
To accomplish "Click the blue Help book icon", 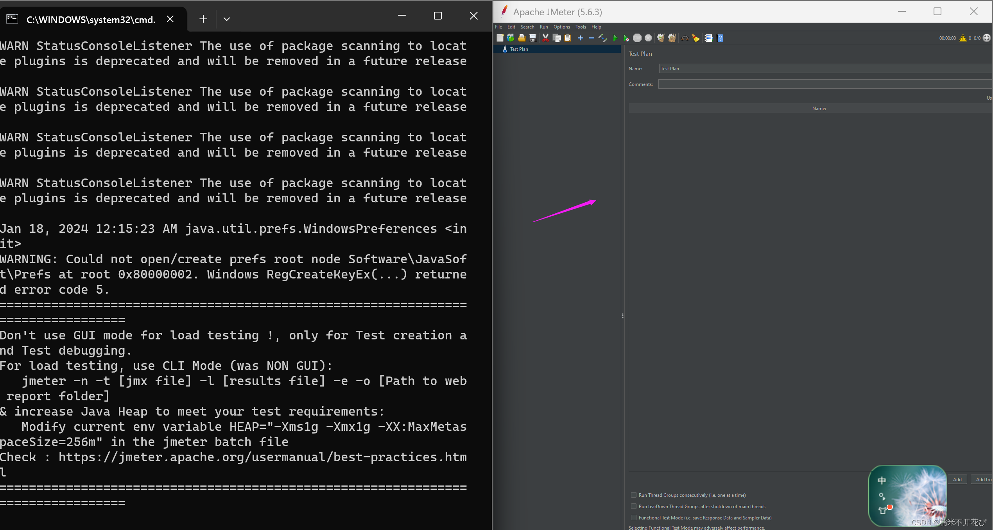I will click(x=720, y=38).
